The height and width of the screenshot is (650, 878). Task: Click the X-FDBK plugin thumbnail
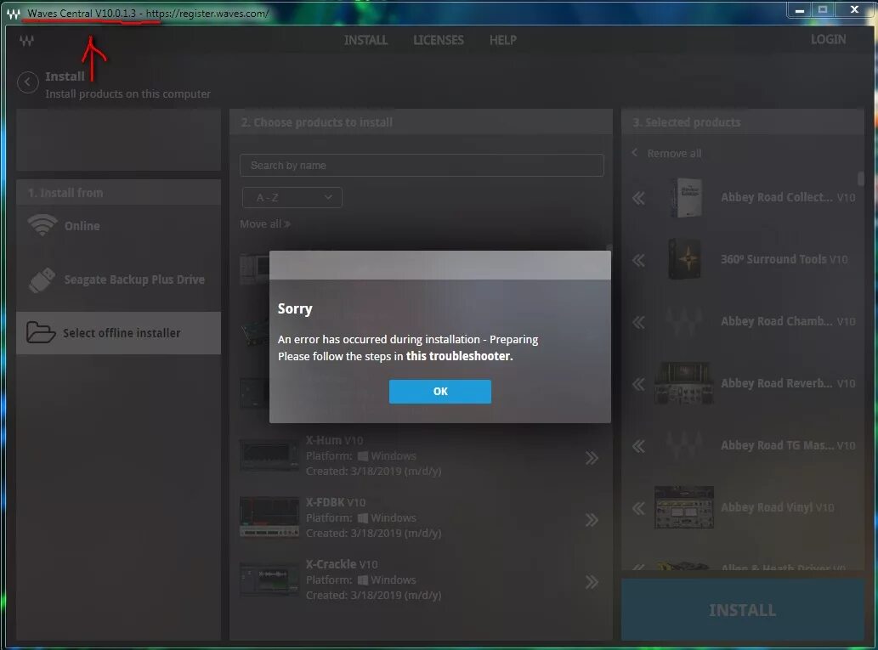pyautogui.click(x=269, y=517)
